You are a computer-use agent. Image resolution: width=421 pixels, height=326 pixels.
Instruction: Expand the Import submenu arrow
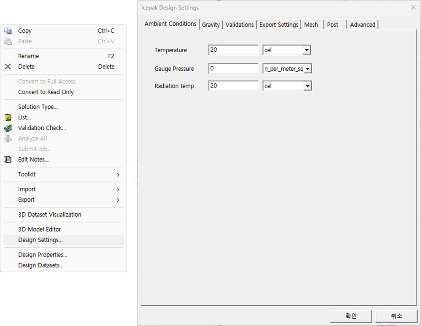(x=118, y=189)
